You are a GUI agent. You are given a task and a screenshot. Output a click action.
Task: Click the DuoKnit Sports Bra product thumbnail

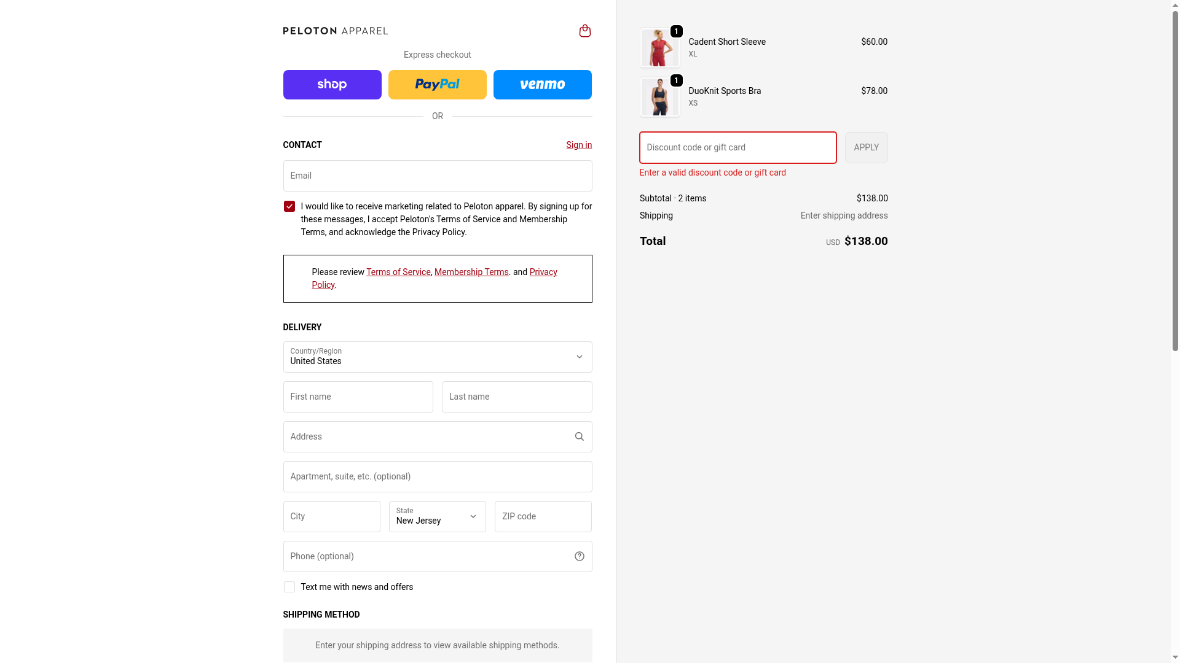[x=659, y=97]
